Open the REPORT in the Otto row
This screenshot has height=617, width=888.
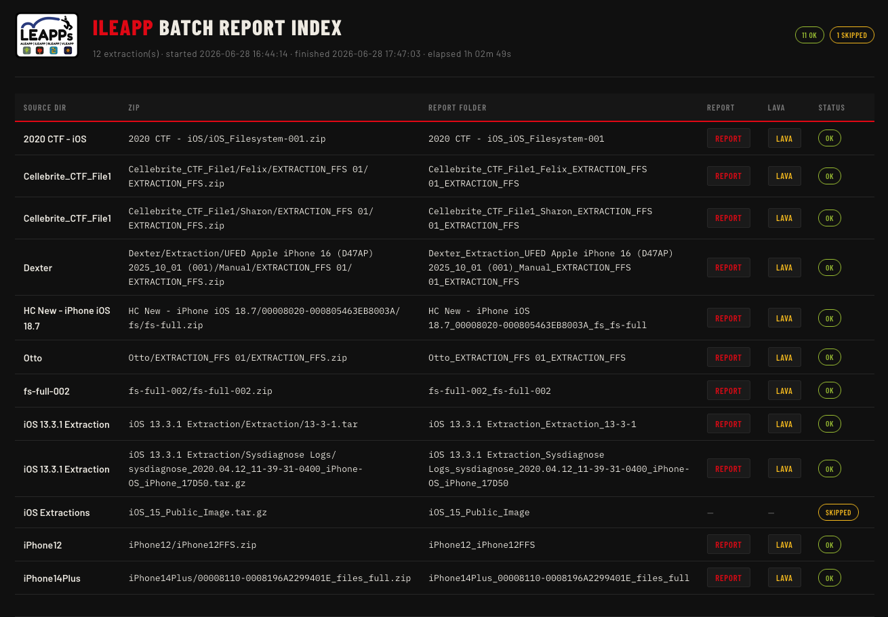(729, 357)
